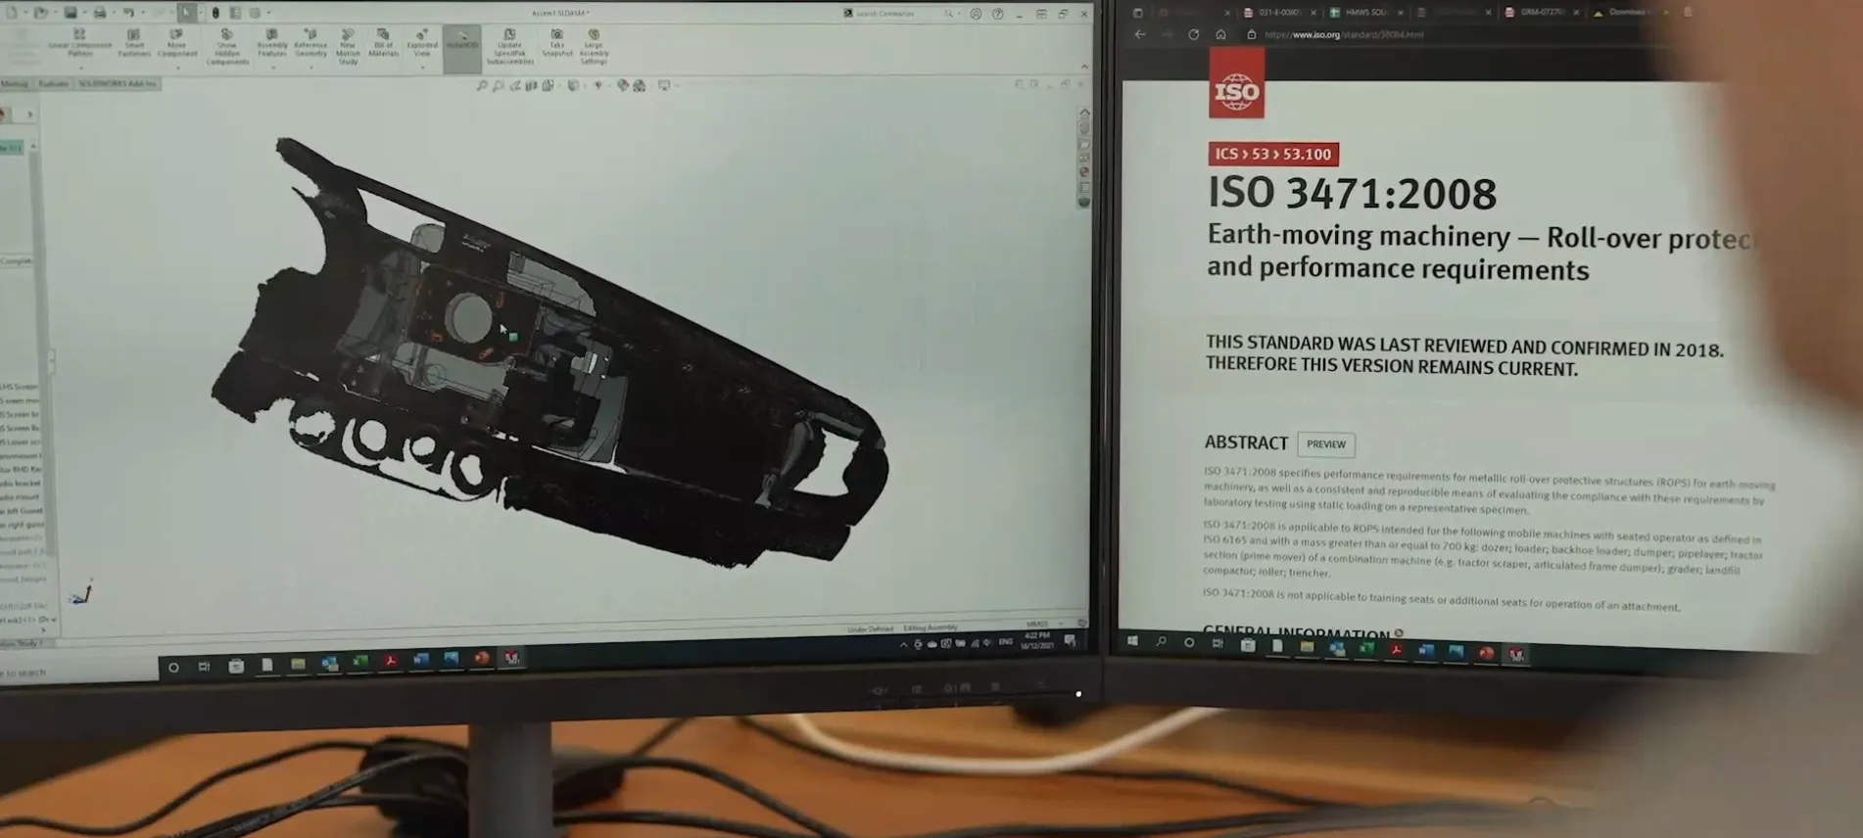Reload the ISO web page

[1193, 34]
